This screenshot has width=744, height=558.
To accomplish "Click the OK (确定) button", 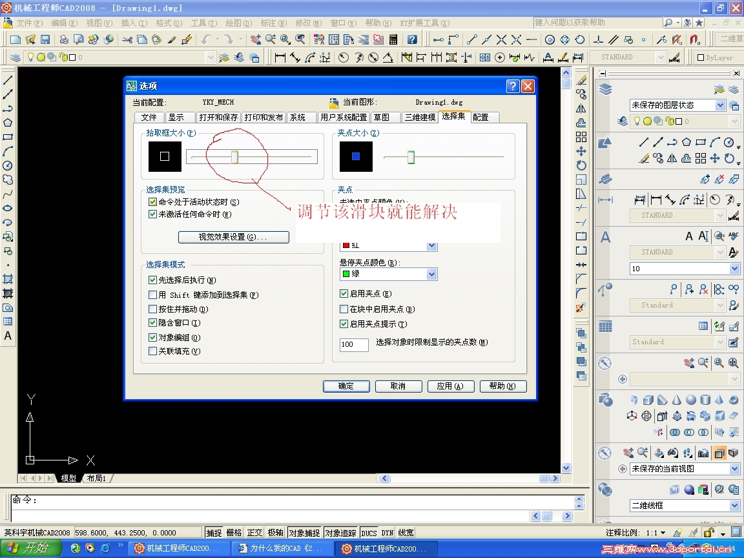I will (346, 386).
